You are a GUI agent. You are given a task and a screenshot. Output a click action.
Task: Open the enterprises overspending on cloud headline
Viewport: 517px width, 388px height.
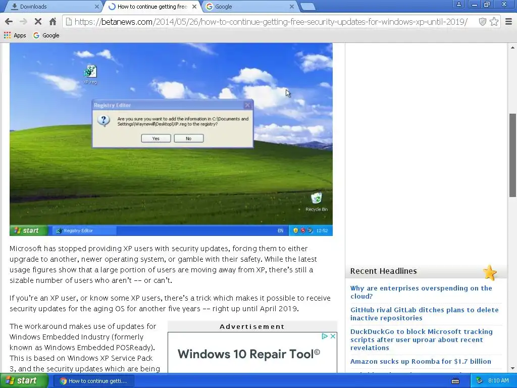pos(421,292)
